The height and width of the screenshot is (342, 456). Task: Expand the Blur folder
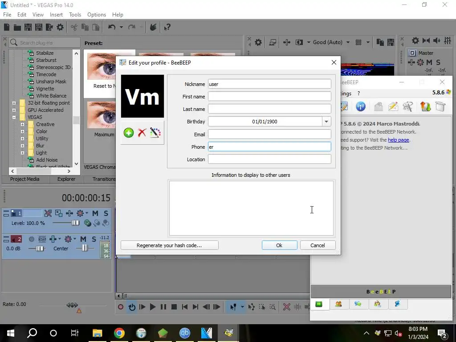[x=22, y=146]
